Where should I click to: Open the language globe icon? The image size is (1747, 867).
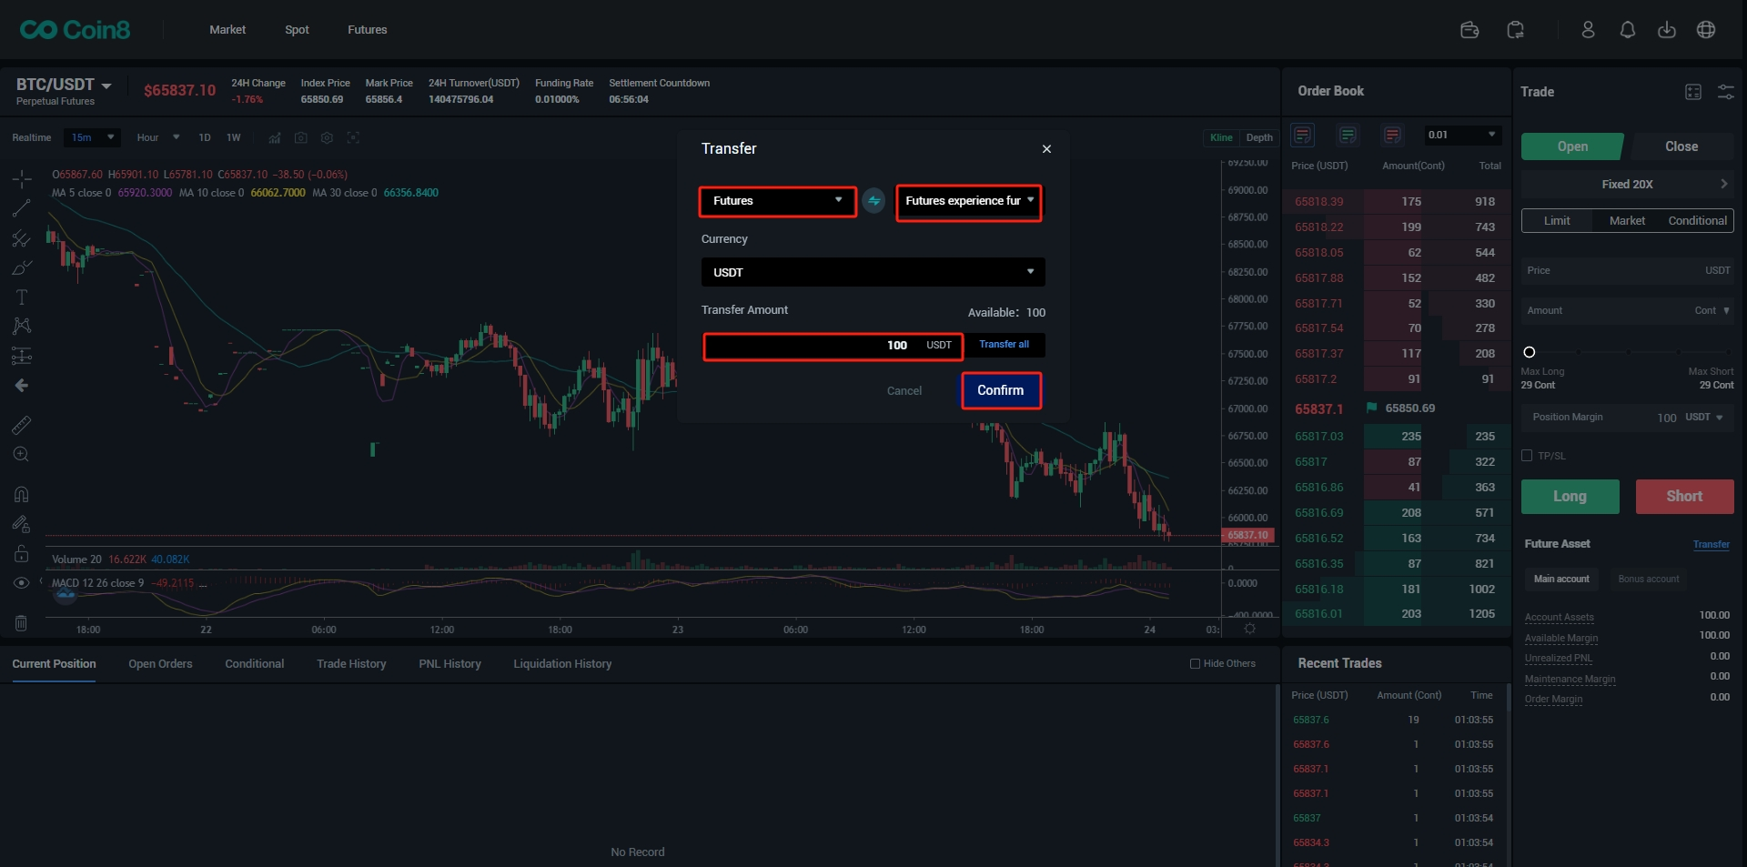pos(1706,30)
